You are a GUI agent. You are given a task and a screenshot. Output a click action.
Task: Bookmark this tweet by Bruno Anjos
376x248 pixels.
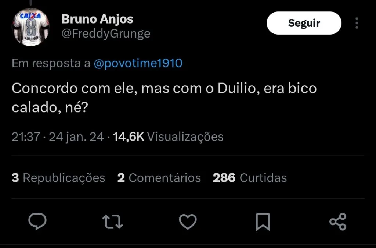[x=263, y=222]
